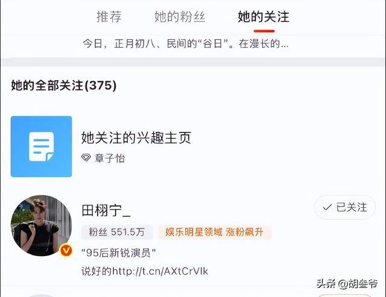This screenshot has height=297, width=386.
Task: Open the 推荐 tab
Action: click(109, 17)
